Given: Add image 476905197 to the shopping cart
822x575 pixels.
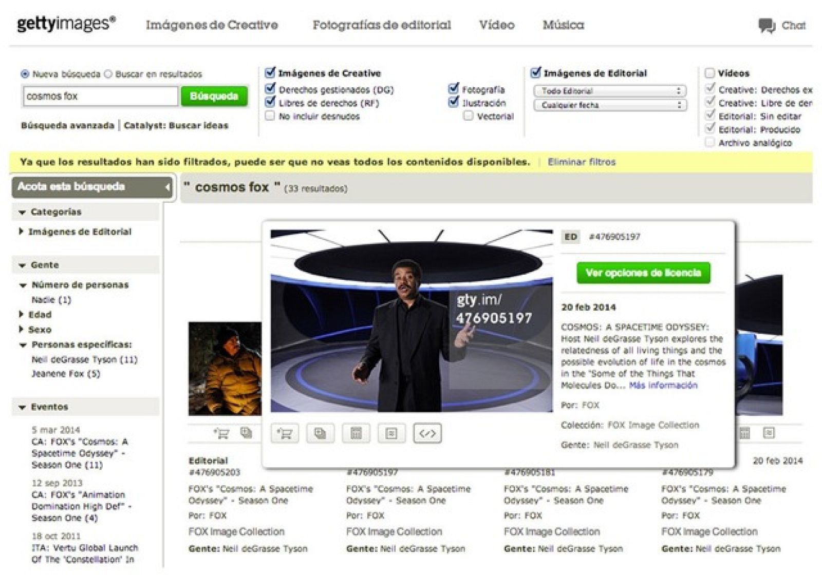Looking at the screenshot, I should point(286,433).
